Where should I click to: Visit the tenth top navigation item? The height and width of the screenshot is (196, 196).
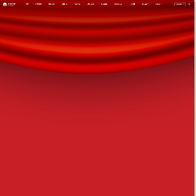tap(145, 4)
